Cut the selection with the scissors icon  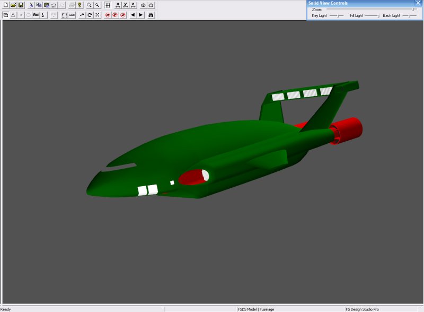pos(31,5)
